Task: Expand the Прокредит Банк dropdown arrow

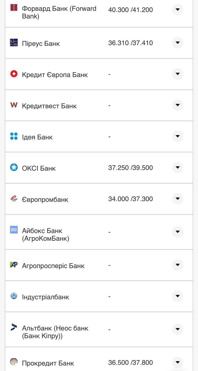Action: [177, 362]
